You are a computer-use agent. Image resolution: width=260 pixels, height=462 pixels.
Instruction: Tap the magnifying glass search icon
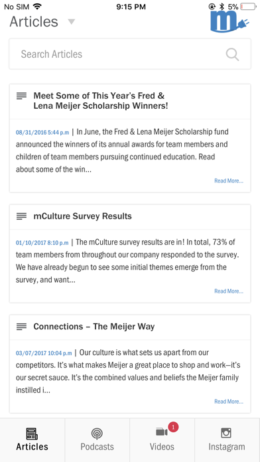(232, 54)
